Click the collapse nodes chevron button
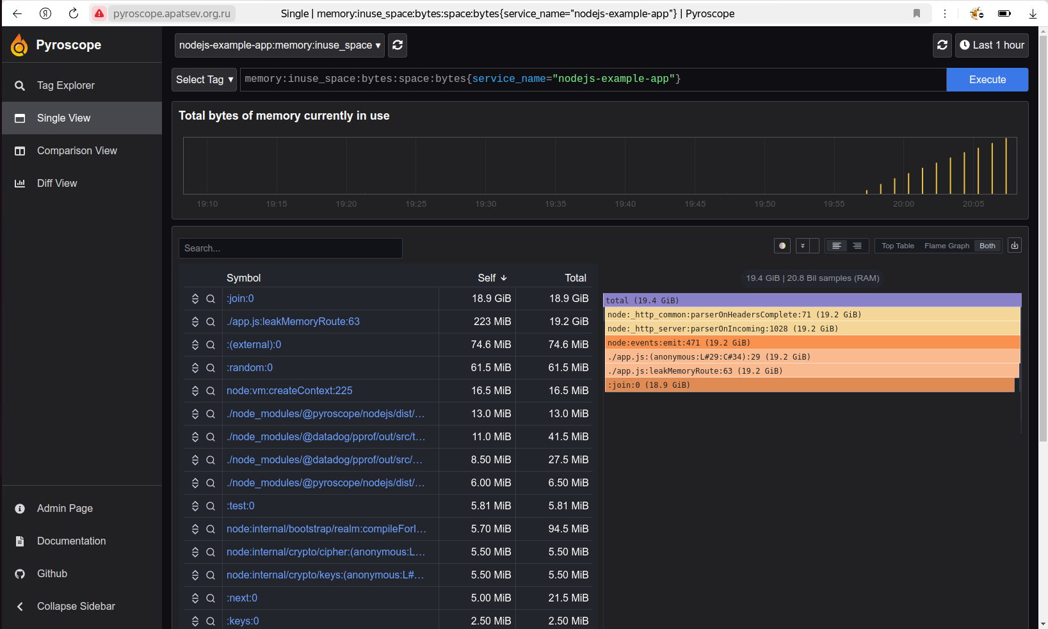 click(x=803, y=246)
